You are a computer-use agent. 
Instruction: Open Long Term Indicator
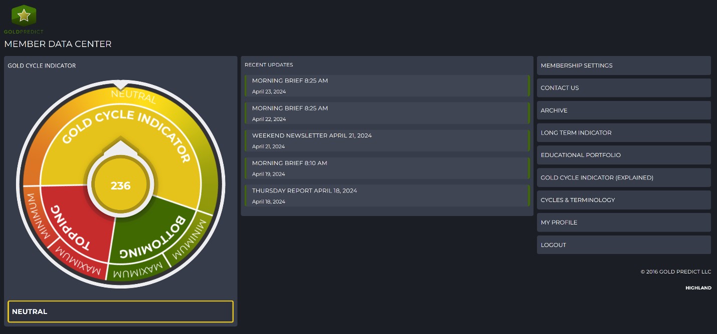pos(624,133)
